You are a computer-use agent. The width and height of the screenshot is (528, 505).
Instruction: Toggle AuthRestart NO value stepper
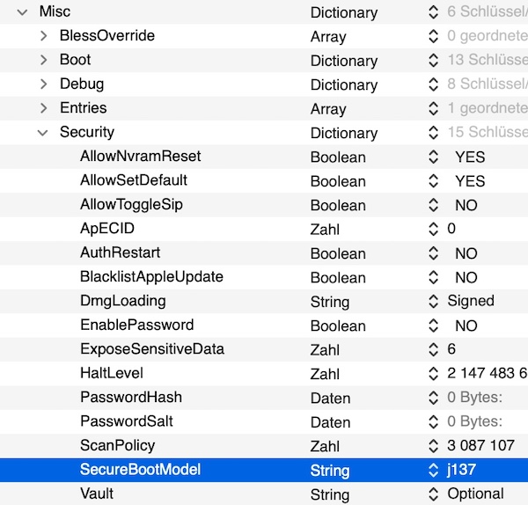pyautogui.click(x=432, y=253)
